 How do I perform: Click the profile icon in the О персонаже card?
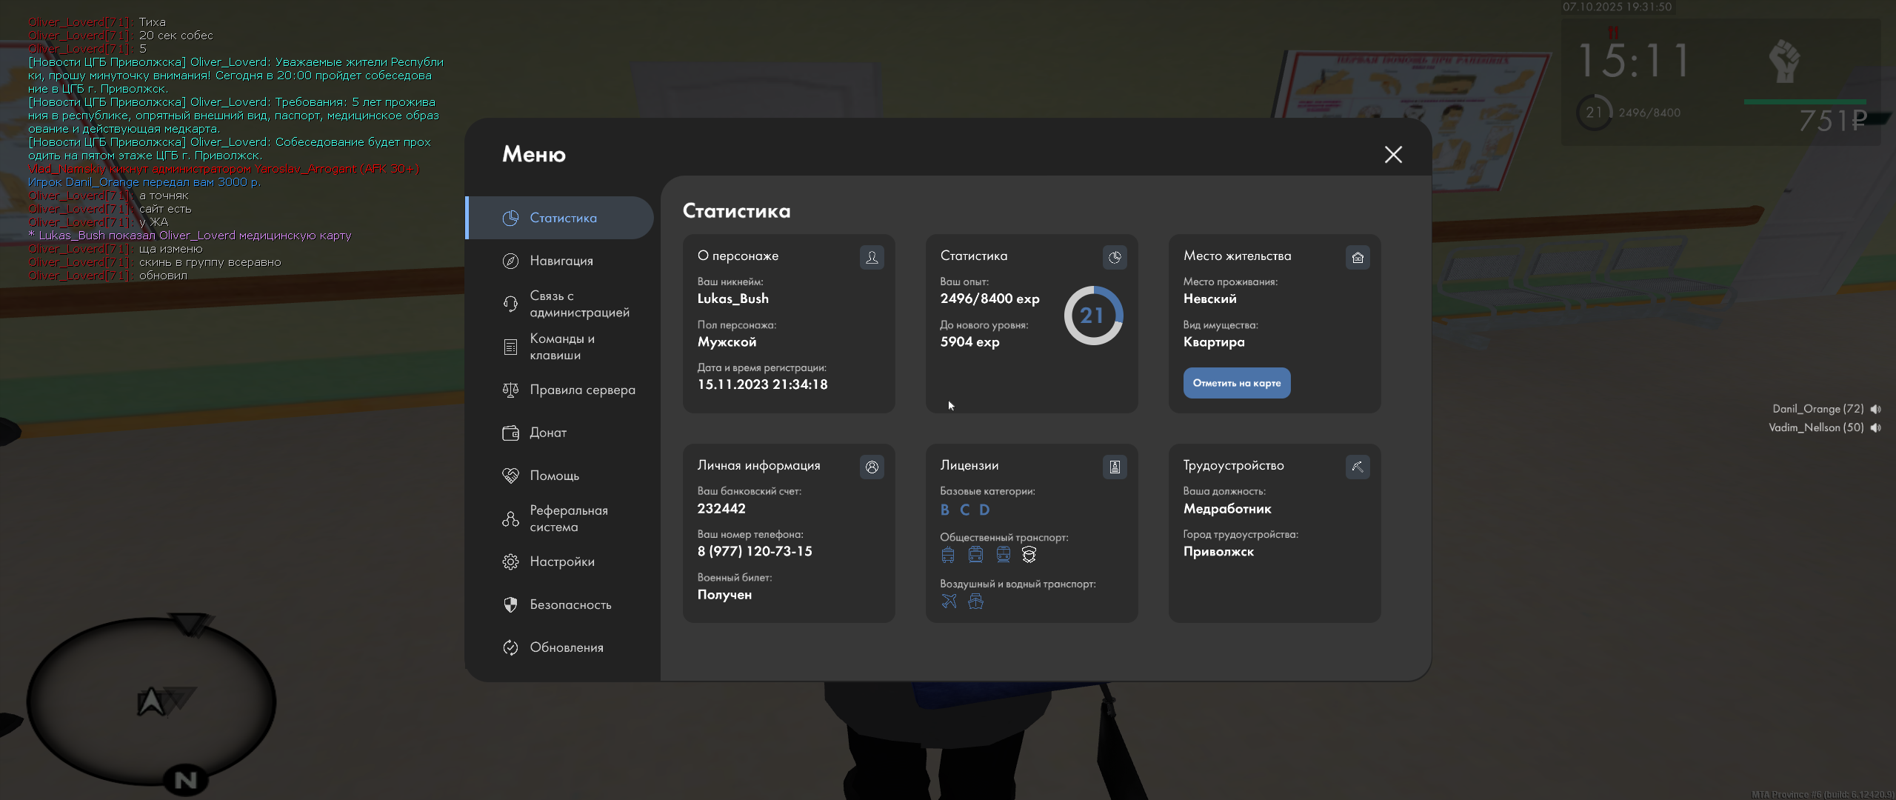(872, 257)
